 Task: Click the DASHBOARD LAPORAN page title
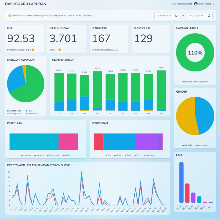(26, 4)
